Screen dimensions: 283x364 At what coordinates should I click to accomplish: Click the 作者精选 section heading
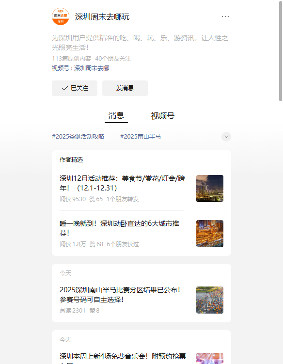coord(71,160)
